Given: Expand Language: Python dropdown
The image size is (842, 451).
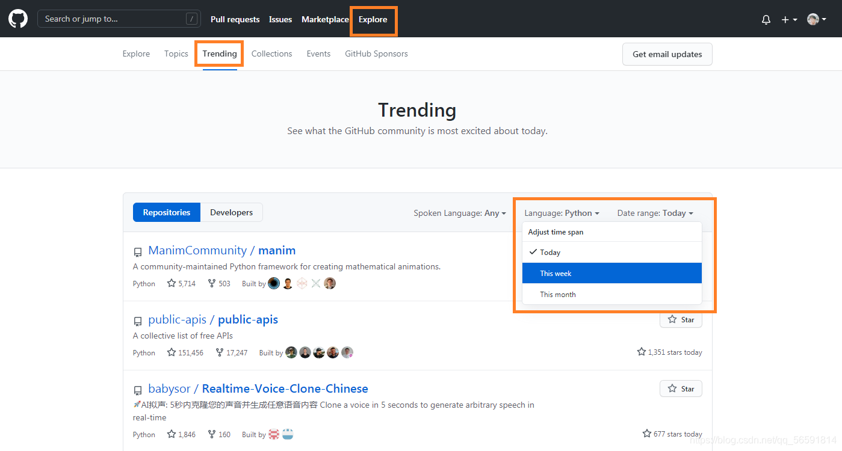Looking at the screenshot, I should (x=562, y=213).
